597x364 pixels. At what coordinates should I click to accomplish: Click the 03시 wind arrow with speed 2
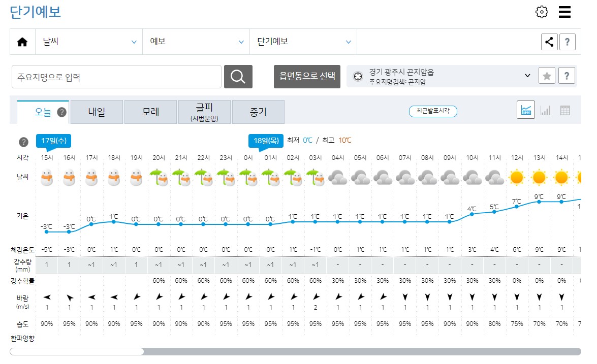coord(316,296)
